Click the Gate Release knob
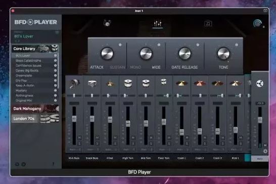 (x=185, y=54)
